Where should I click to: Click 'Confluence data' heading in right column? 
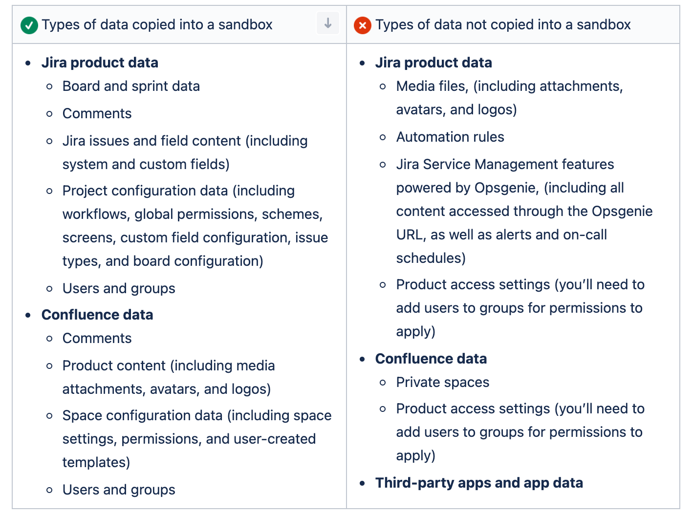click(431, 359)
